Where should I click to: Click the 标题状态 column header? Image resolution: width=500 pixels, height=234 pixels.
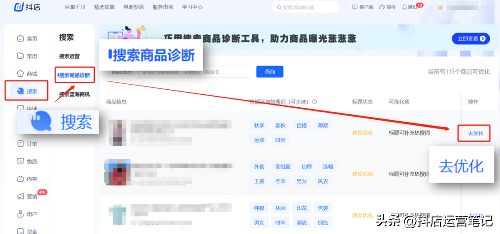coord(362,102)
